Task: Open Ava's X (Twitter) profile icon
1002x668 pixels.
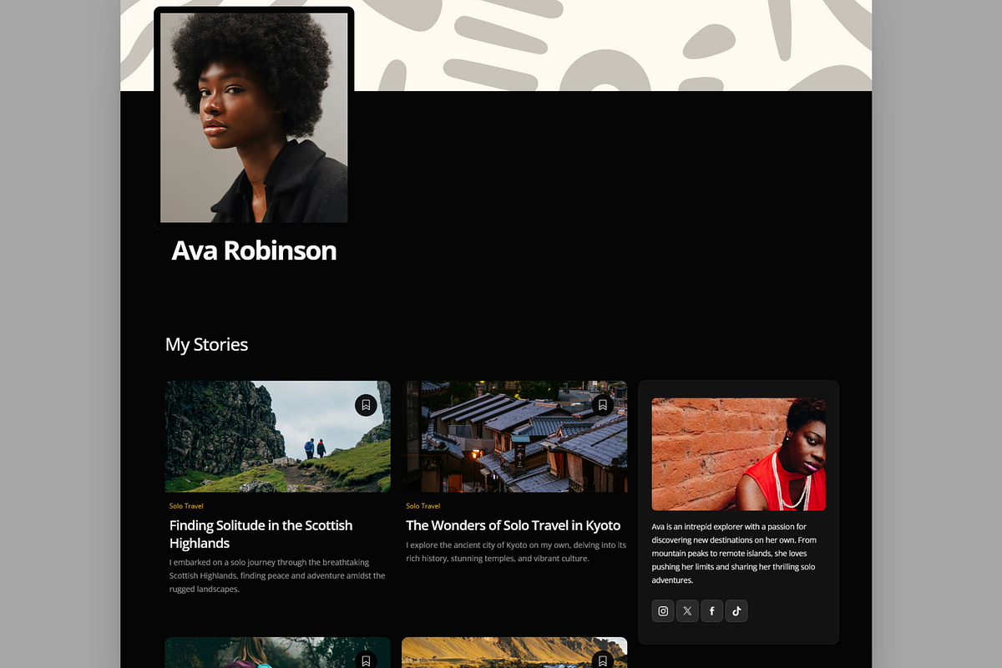Action: pyautogui.click(x=687, y=611)
